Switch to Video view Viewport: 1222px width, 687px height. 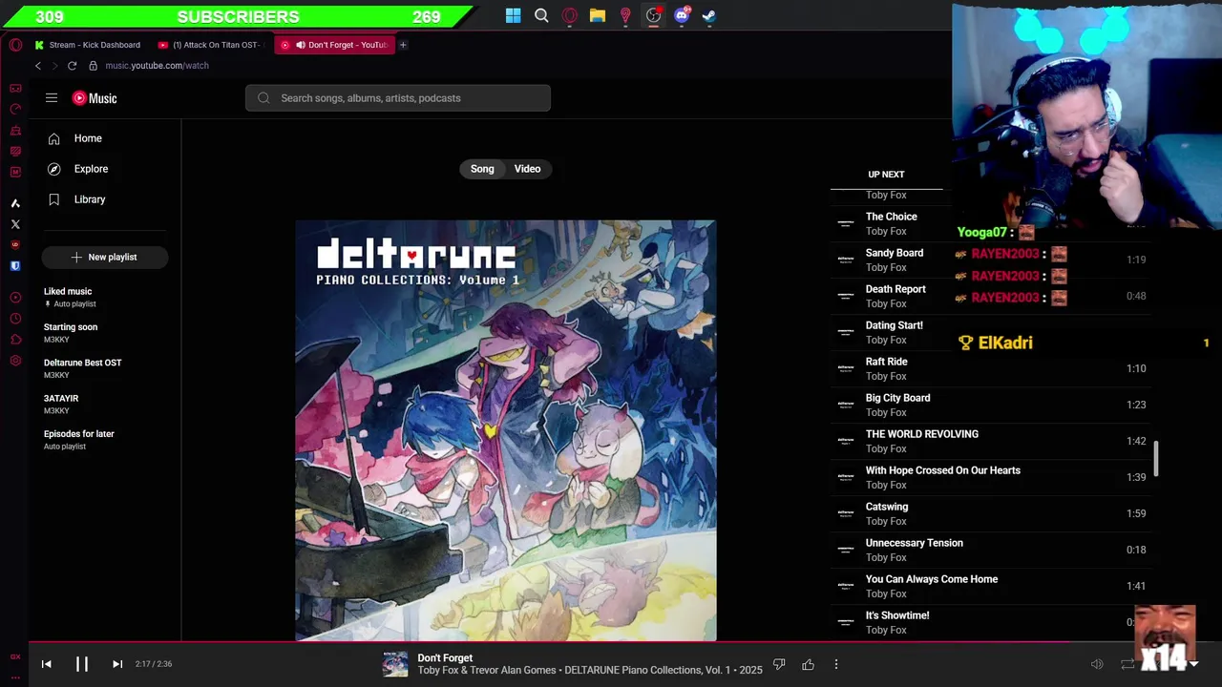527,169
